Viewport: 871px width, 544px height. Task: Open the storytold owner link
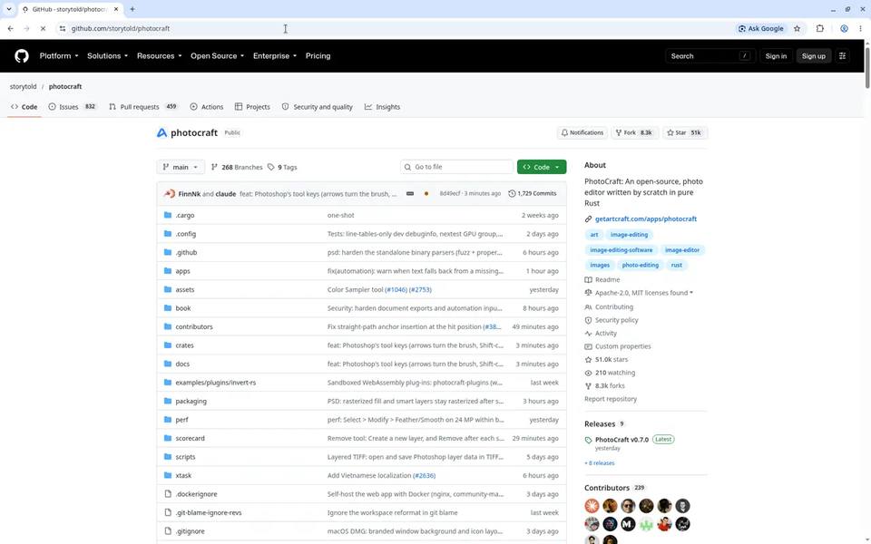tap(23, 87)
